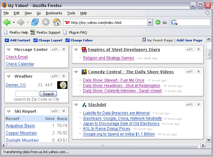Image resolution: width=213 pixels, height=157 pixels.
Task: Click the moon weather thumbnail
Action: click(x=62, y=85)
